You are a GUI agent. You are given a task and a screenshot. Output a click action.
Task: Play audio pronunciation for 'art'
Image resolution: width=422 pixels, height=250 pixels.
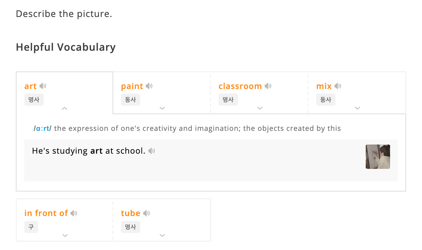pyautogui.click(x=43, y=86)
